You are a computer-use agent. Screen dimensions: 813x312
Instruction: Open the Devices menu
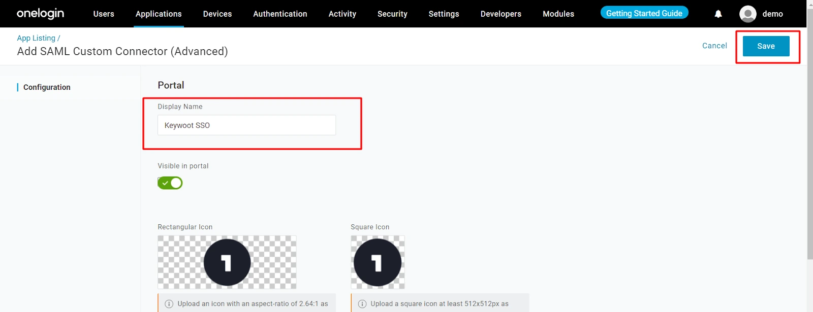(217, 14)
